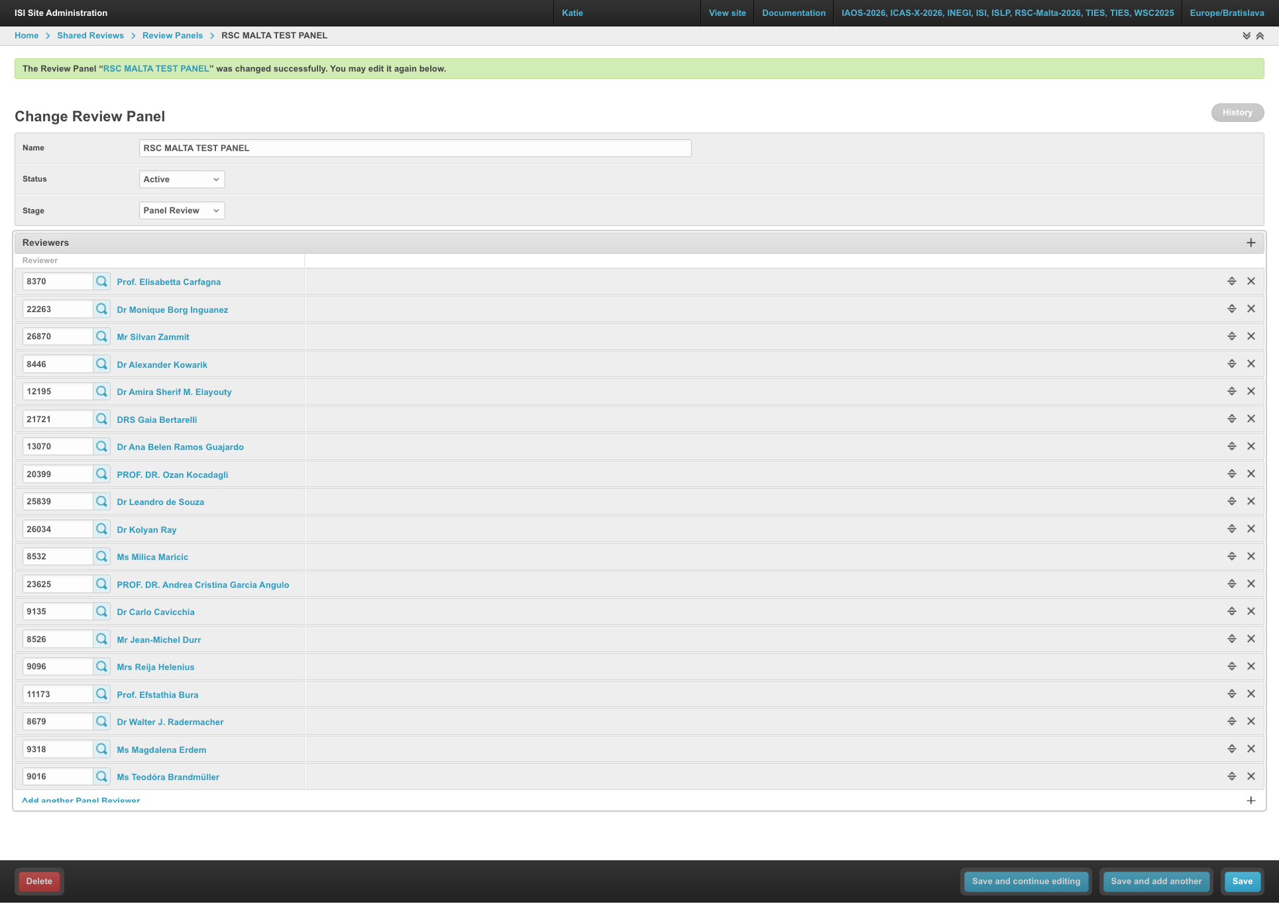
Task: Go to Review Panels breadcrumb
Action: click(172, 36)
